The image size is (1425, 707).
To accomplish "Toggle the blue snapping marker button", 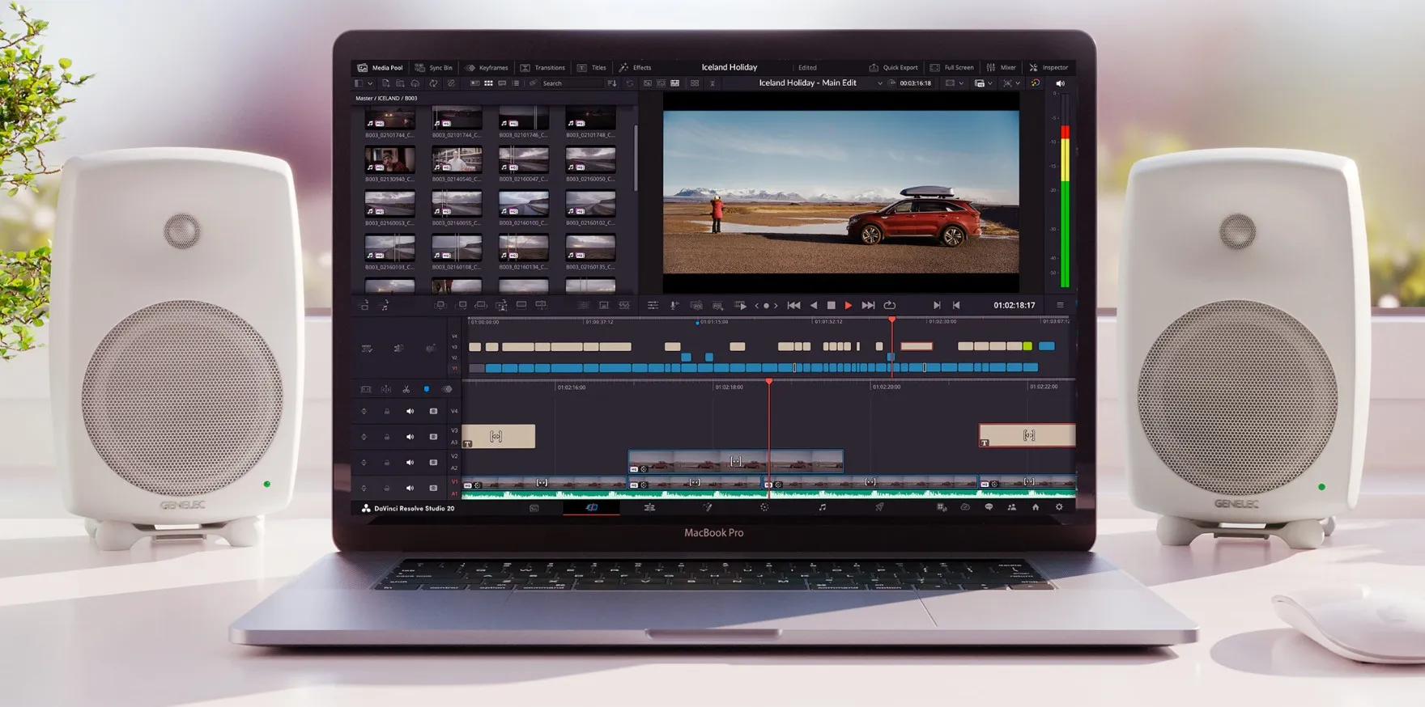I will (427, 389).
